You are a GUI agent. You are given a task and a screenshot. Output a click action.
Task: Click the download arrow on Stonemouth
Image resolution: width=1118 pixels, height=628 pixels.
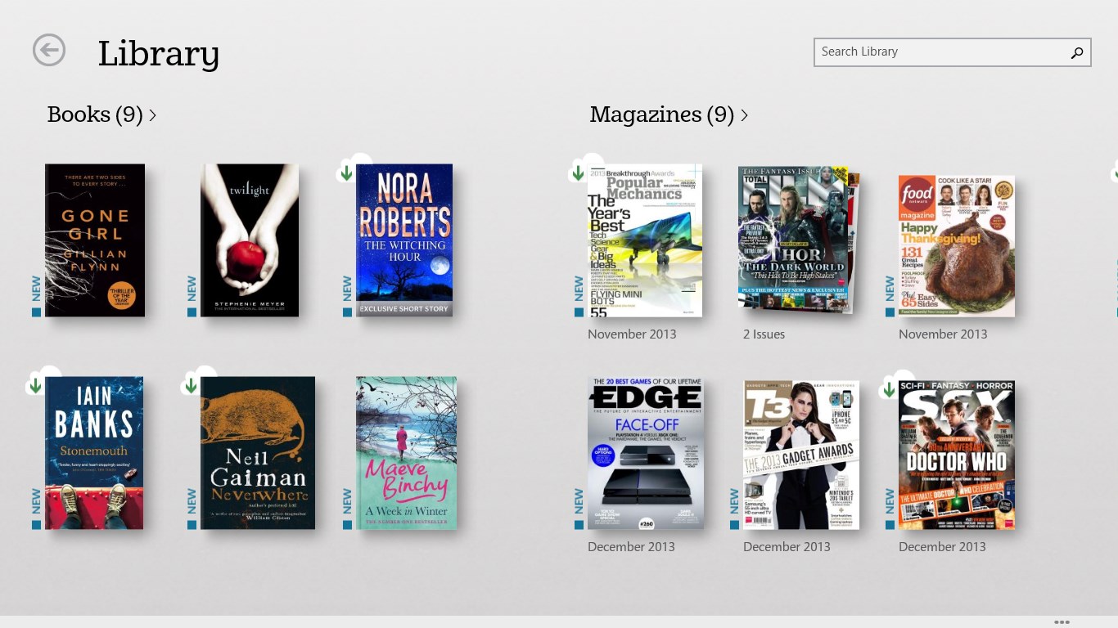tap(35, 384)
